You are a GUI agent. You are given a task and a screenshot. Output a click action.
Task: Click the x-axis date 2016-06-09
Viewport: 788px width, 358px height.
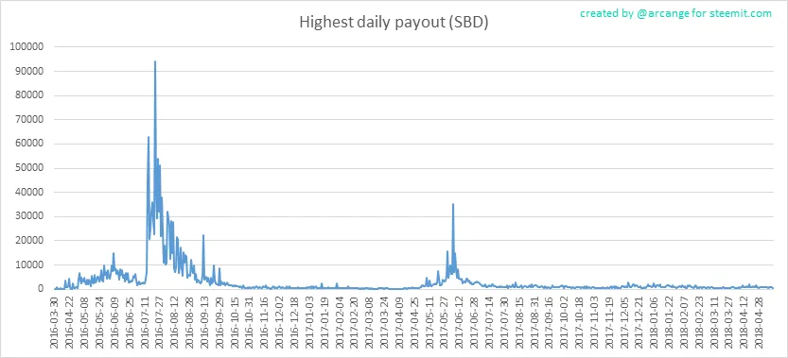(x=114, y=322)
